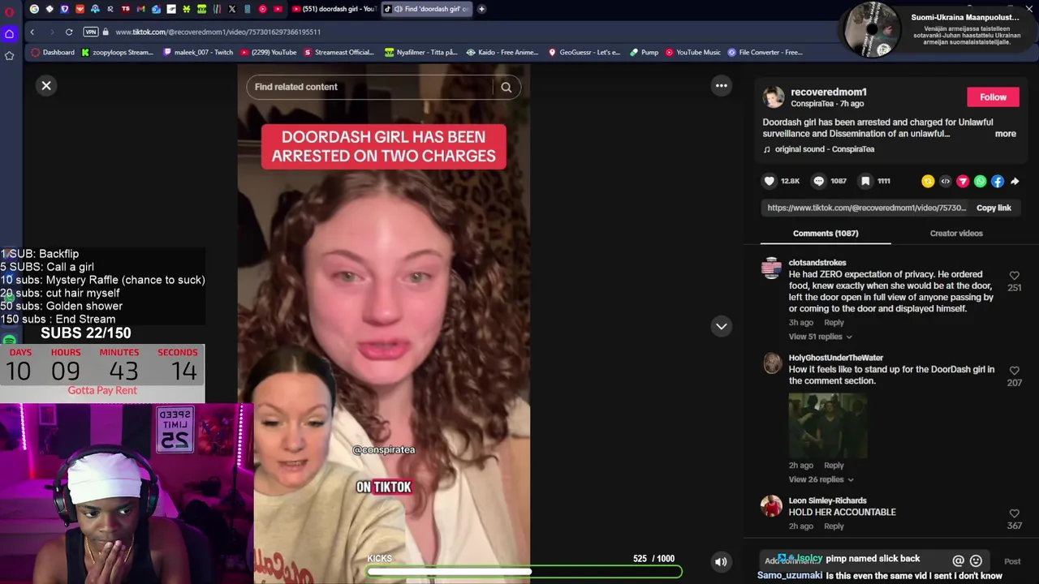Open a new browser tab

481,9
